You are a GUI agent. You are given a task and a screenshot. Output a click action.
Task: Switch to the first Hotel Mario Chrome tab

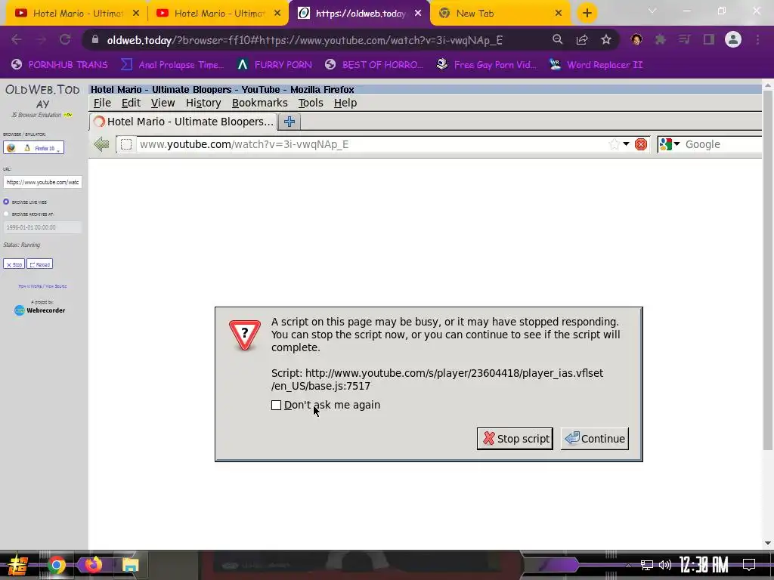(76, 14)
